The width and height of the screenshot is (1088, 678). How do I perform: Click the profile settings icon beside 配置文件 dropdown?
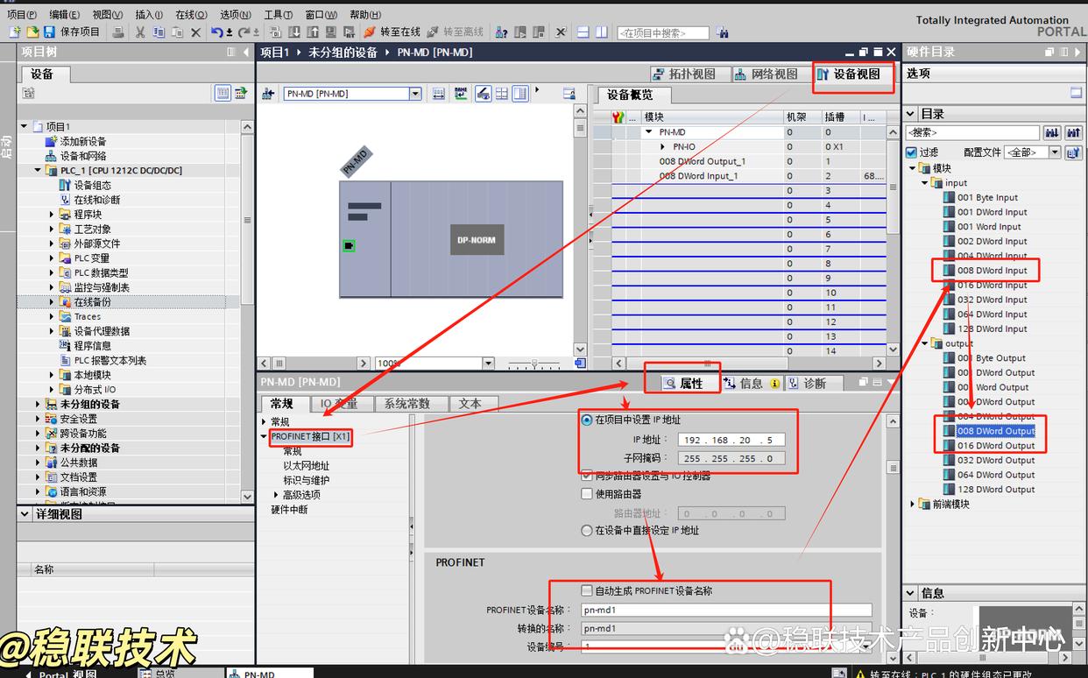[1073, 152]
